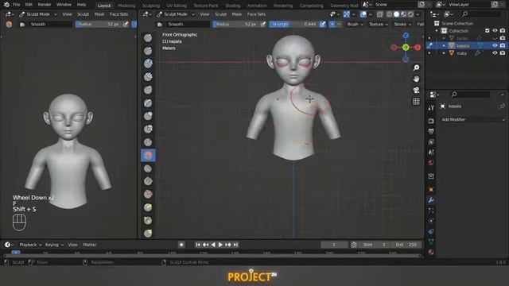Click the End frame 250 field
Viewport: 509px width, 286px height.
point(406,245)
